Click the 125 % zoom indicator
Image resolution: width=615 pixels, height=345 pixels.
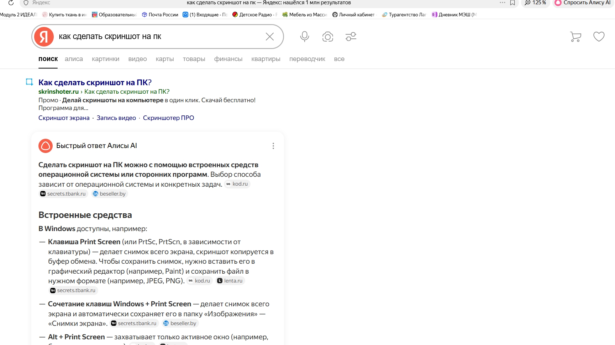pyautogui.click(x=536, y=2)
